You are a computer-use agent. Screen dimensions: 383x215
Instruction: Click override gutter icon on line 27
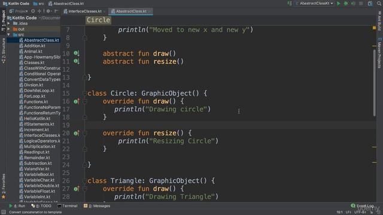[x=77, y=189]
